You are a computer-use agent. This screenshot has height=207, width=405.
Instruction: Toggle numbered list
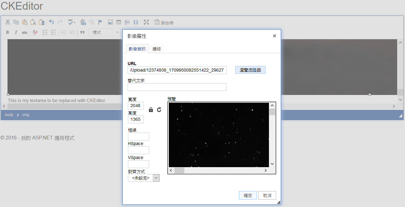coord(45,32)
